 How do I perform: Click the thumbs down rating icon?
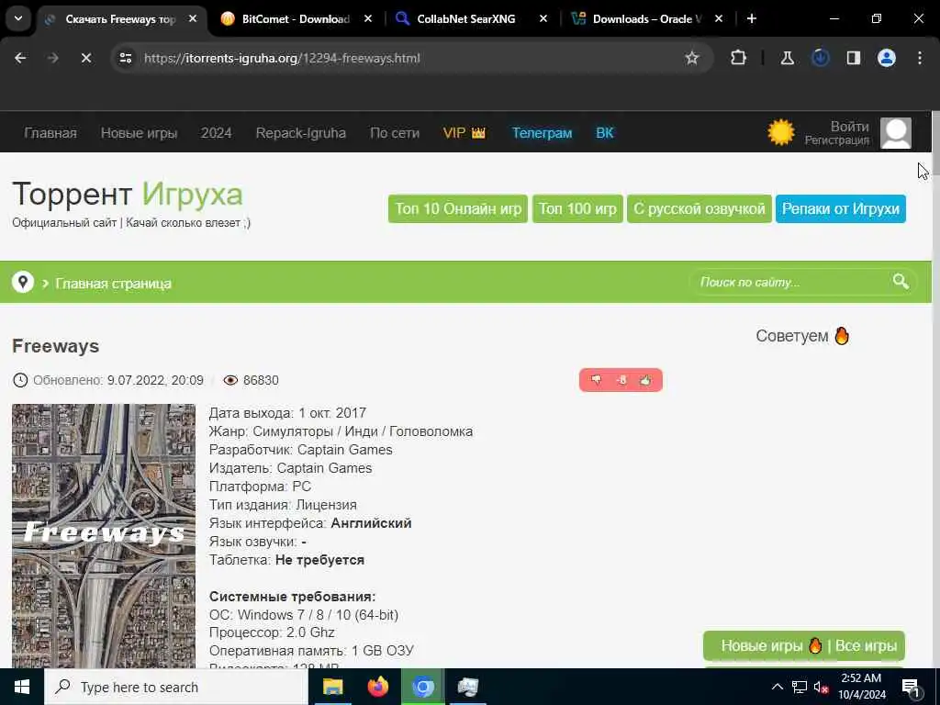596,380
